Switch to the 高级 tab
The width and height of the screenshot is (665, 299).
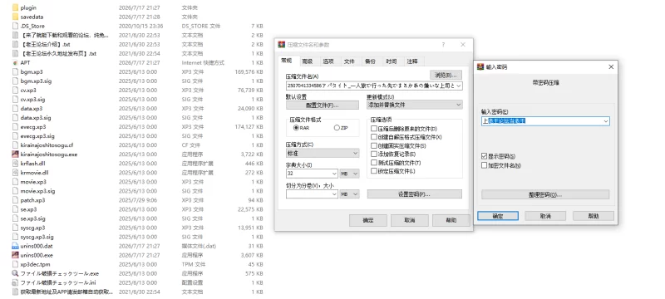coord(308,61)
